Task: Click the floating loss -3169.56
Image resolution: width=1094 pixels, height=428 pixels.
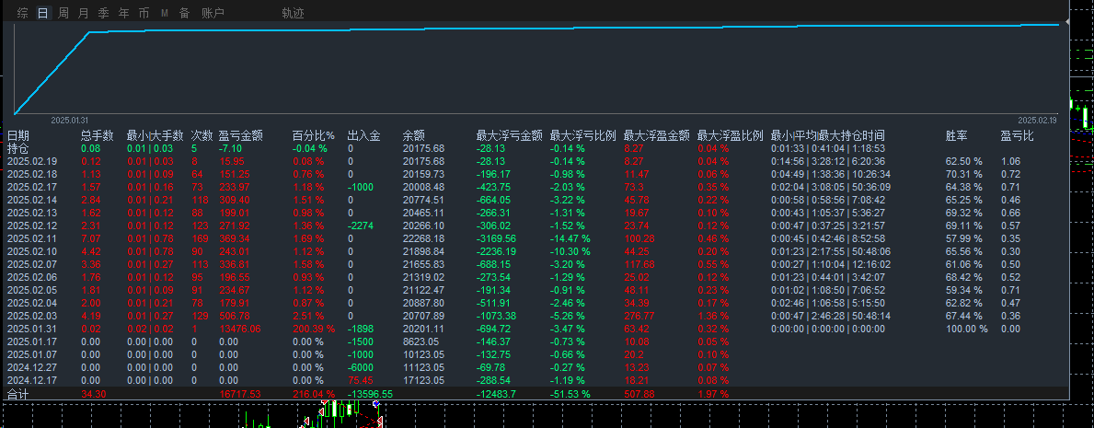Action: point(496,238)
